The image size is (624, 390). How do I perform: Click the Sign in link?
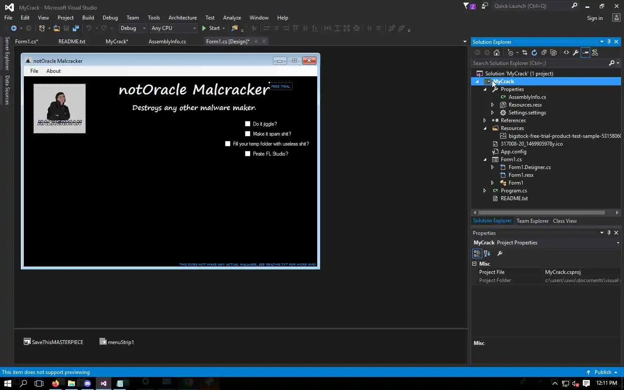click(595, 18)
